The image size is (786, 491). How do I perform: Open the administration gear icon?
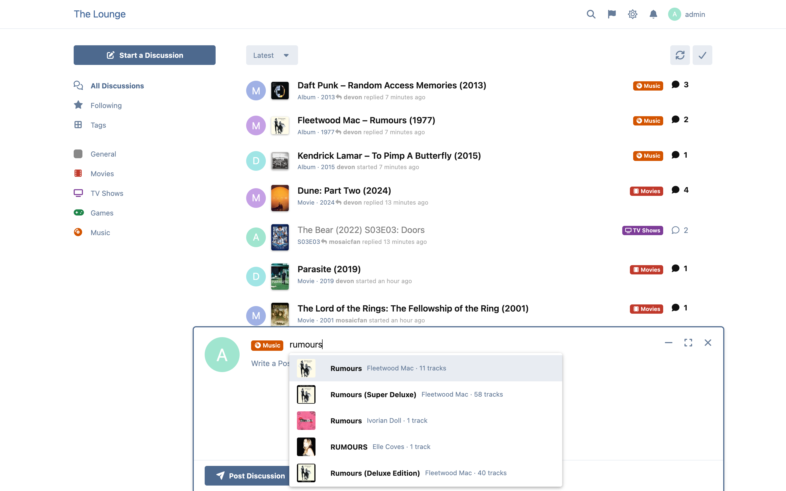632,14
